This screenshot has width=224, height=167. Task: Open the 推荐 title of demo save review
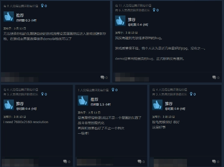[x=20, y=15]
